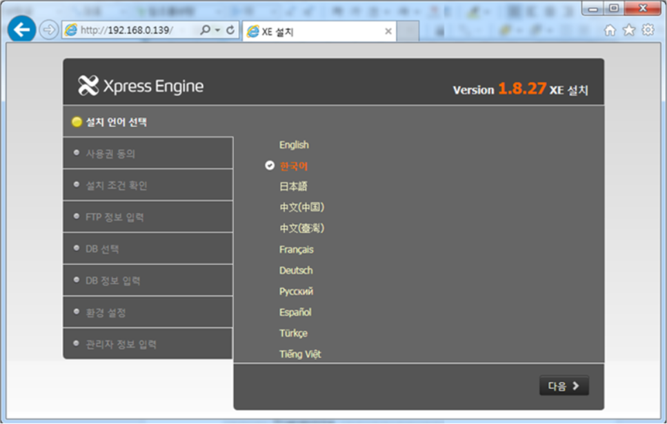Click the Internet Explorer icon in address bar
This screenshot has width=667, height=424.
[x=71, y=30]
